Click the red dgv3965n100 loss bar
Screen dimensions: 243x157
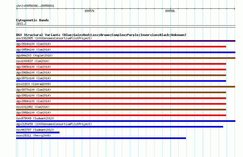coord(121,70)
